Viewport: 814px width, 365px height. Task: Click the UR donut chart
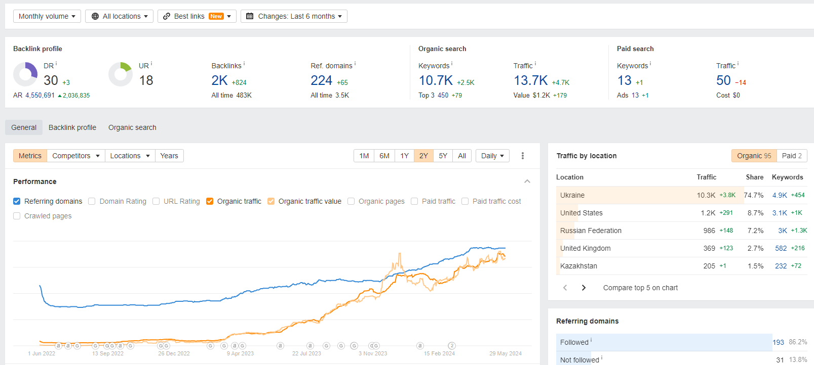coord(121,74)
